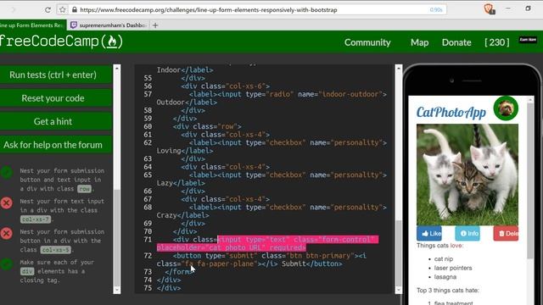Screen dimensions: 543x305
Task: Click the 'Top 3 things cats hate:' text
Action: [x=448, y=291]
